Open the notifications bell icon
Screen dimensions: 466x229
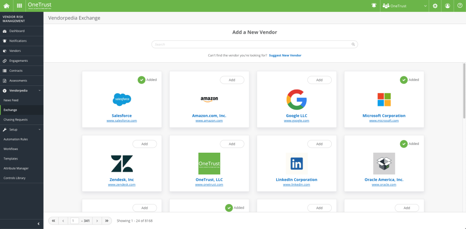(374, 5)
